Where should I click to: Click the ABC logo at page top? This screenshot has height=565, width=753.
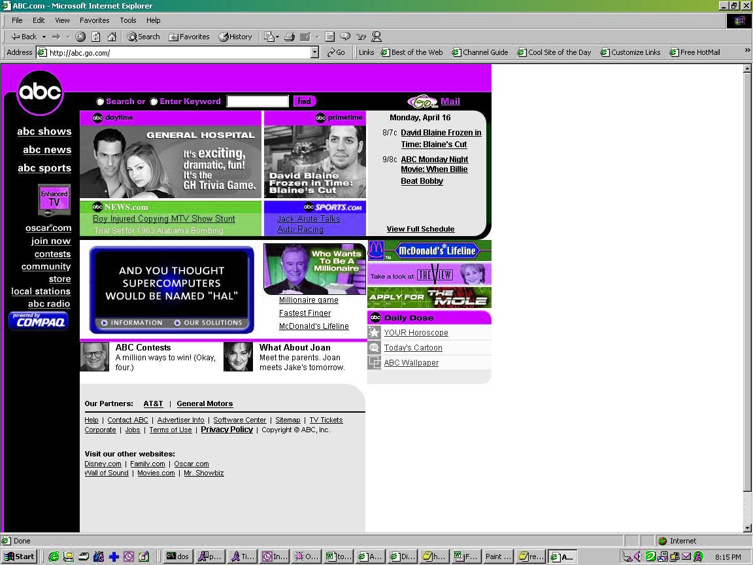pyautogui.click(x=40, y=92)
